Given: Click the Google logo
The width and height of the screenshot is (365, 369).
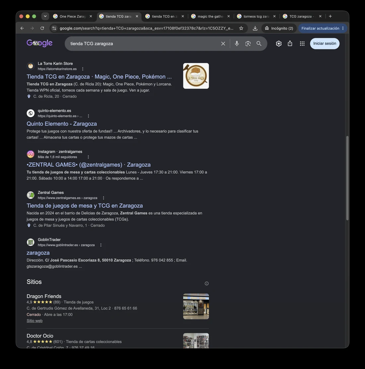Looking at the screenshot, I should tap(39, 43).
